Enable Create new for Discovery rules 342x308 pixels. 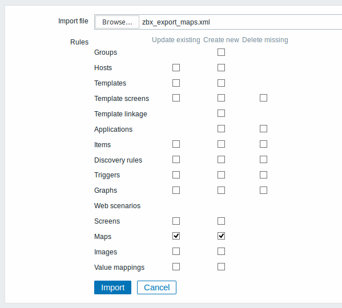221,160
